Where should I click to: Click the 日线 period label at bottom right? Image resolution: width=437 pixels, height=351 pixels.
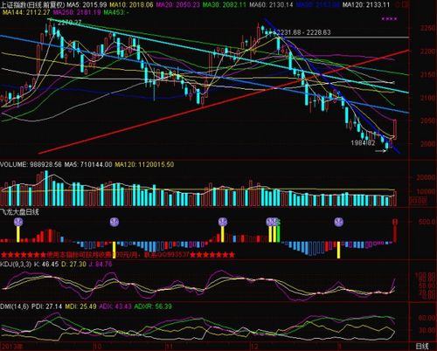(422, 347)
